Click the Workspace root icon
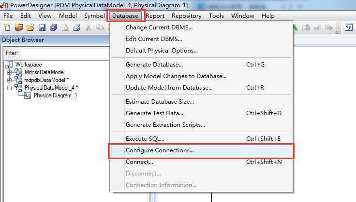The height and width of the screenshot is (202, 356). click(9, 65)
